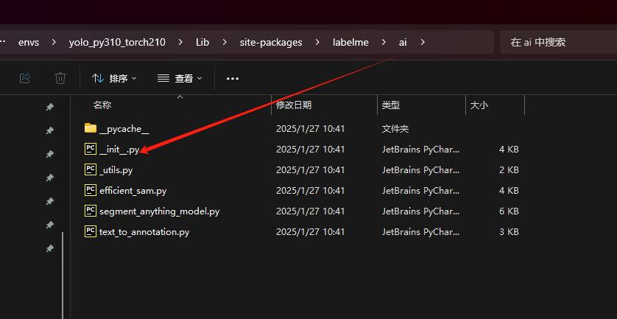The height and width of the screenshot is (319, 617).
Task: Sort by the 大小 column header
Action: tap(479, 105)
